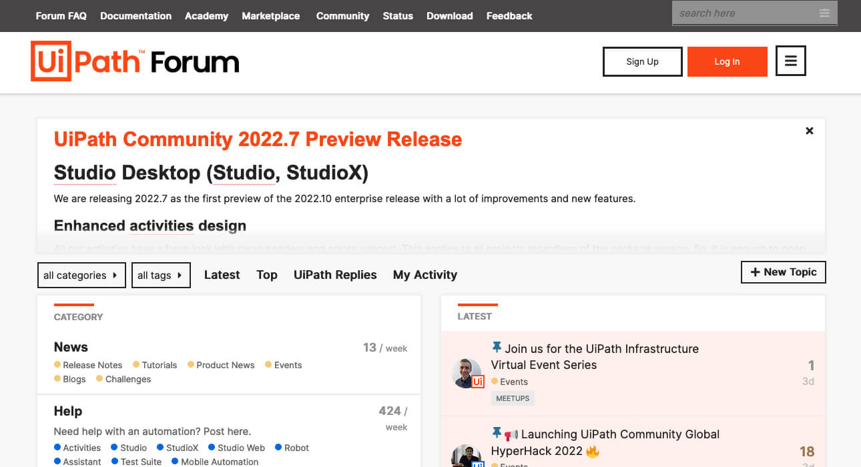The width and height of the screenshot is (861, 467).
Task: Click the UiPath Forum logo
Action: pyautogui.click(x=133, y=61)
